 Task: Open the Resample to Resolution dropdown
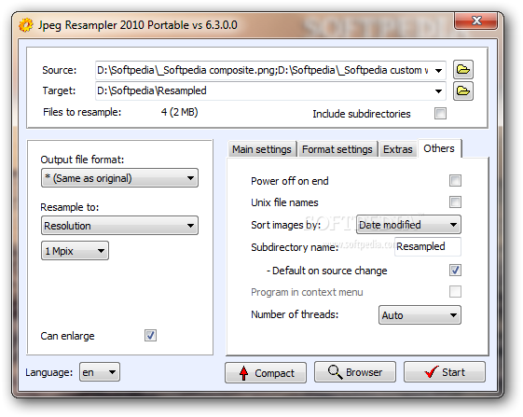click(x=119, y=226)
